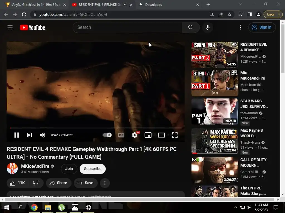Open Call of Duty Modern Warfare thumbnail
285x213 pixels.
pos(215,170)
